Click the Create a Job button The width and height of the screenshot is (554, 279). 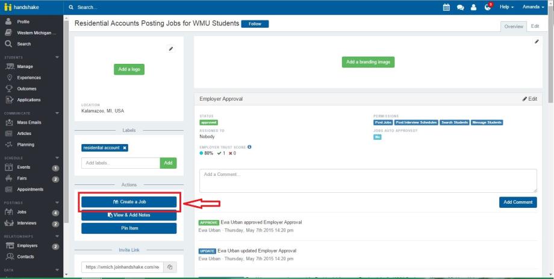click(x=129, y=202)
